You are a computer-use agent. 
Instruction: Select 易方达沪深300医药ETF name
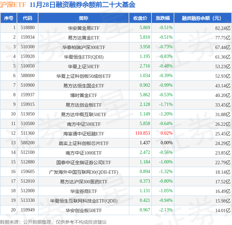coord(84,182)
